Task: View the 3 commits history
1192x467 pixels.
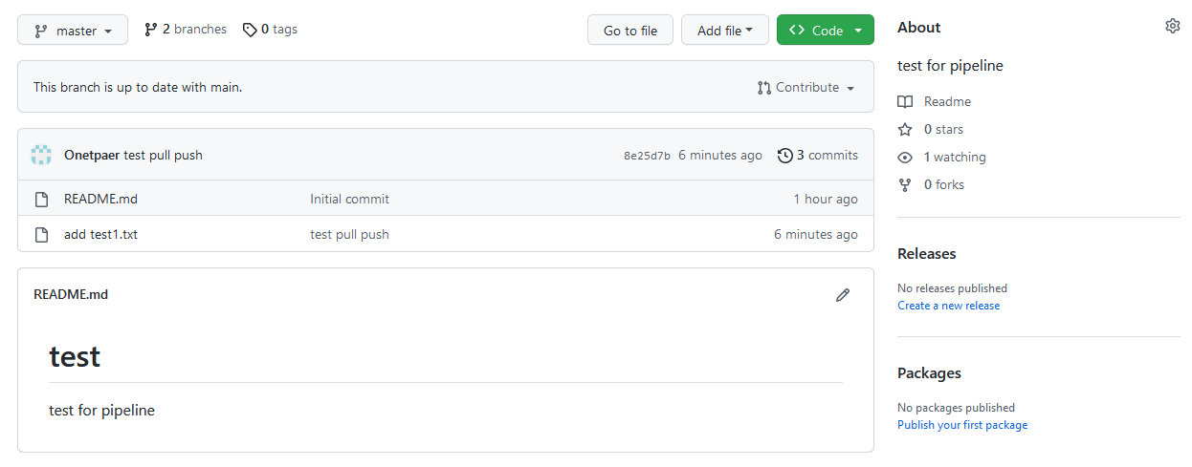Action: [x=818, y=155]
